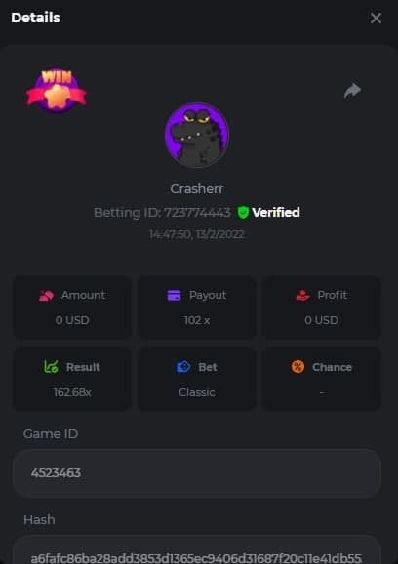Open Crasherr's crocodile avatar
This screenshot has height=564, width=398.
click(197, 136)
